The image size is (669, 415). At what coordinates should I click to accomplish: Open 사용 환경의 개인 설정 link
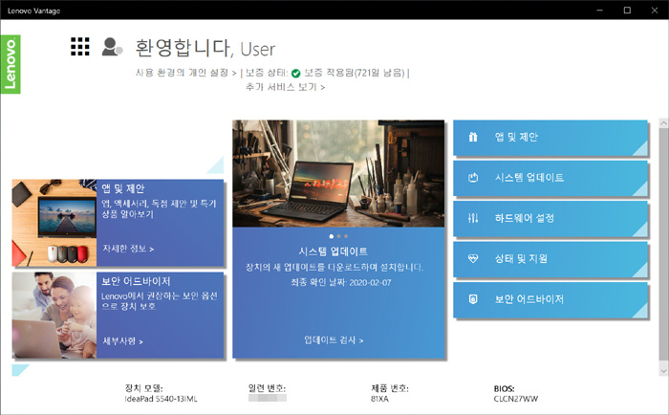point(186,73)
